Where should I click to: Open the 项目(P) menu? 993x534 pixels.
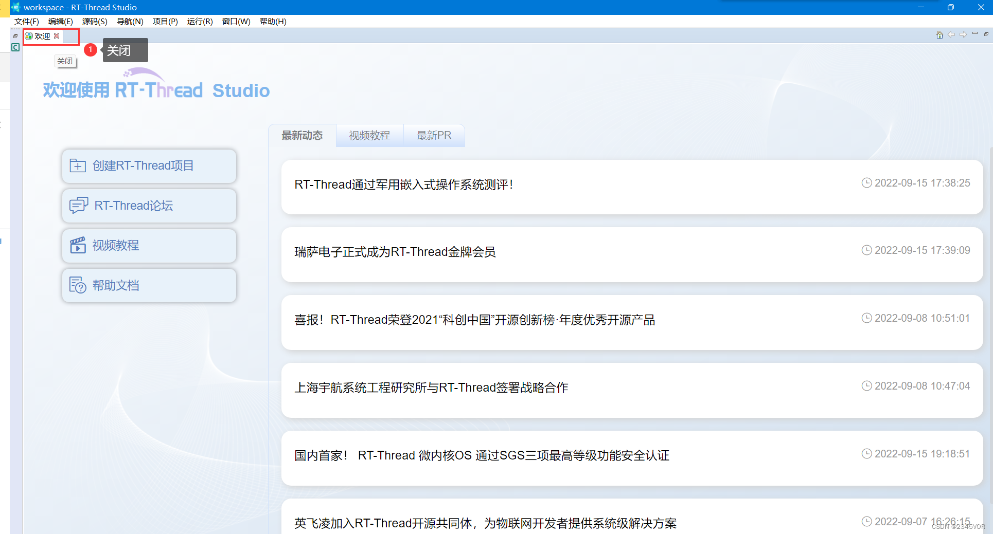(x=165, y=21)
